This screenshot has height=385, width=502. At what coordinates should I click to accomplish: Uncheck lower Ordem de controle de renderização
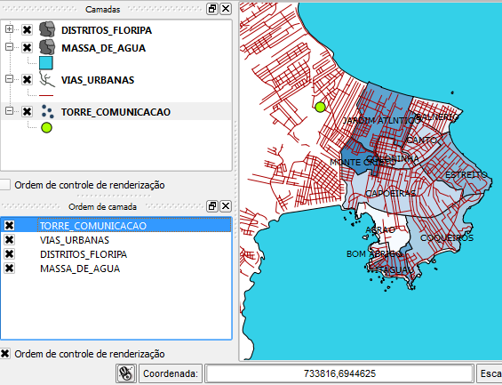coord(4,354)
